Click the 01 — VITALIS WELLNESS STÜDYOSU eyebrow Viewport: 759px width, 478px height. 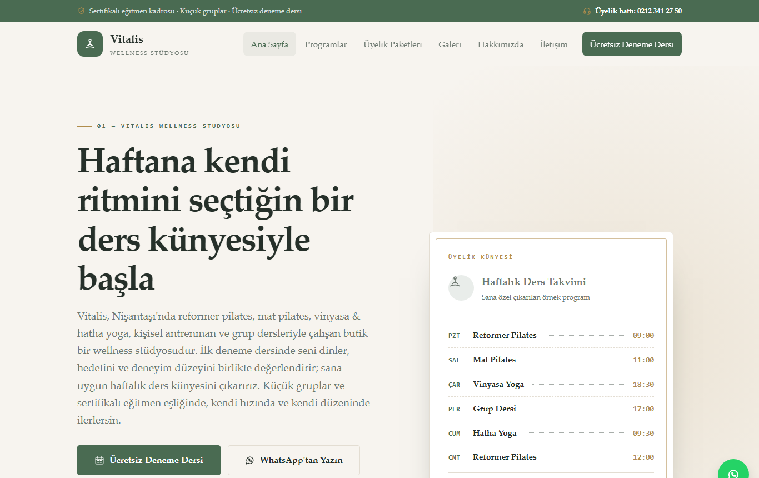[x=169, y=126]
